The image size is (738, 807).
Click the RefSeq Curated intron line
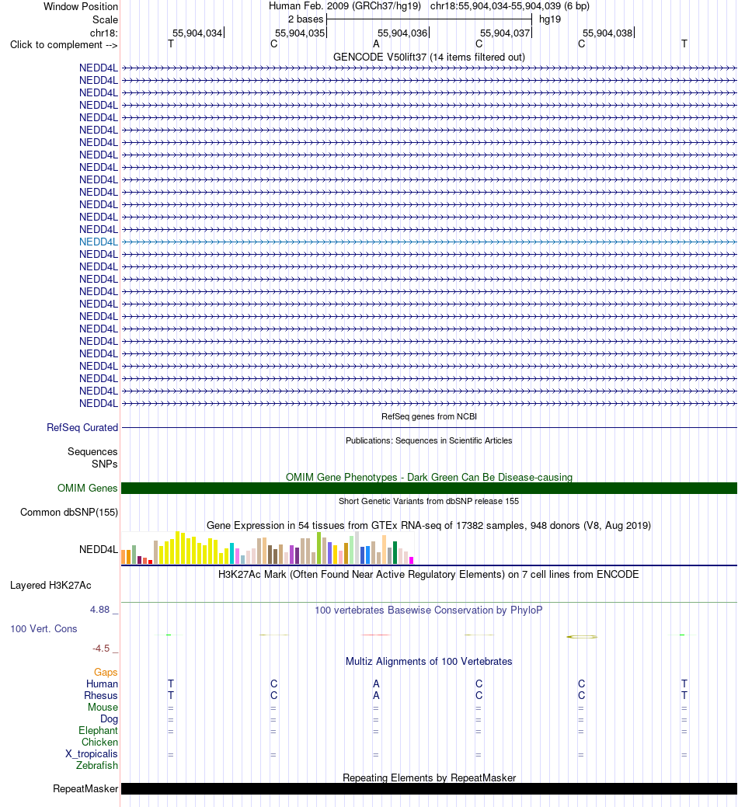pos(429,428)
